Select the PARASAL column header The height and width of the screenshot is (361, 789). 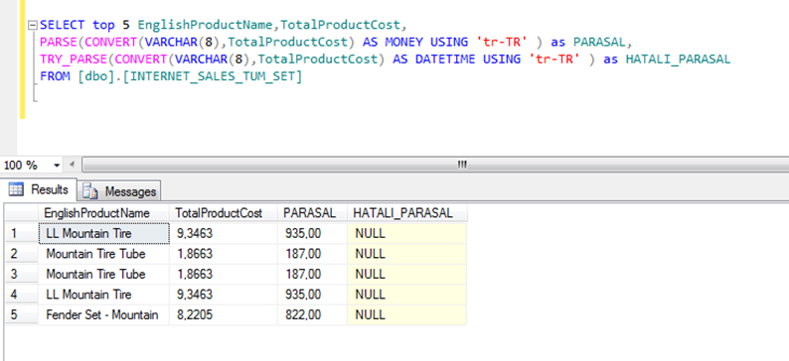[312, 213]
